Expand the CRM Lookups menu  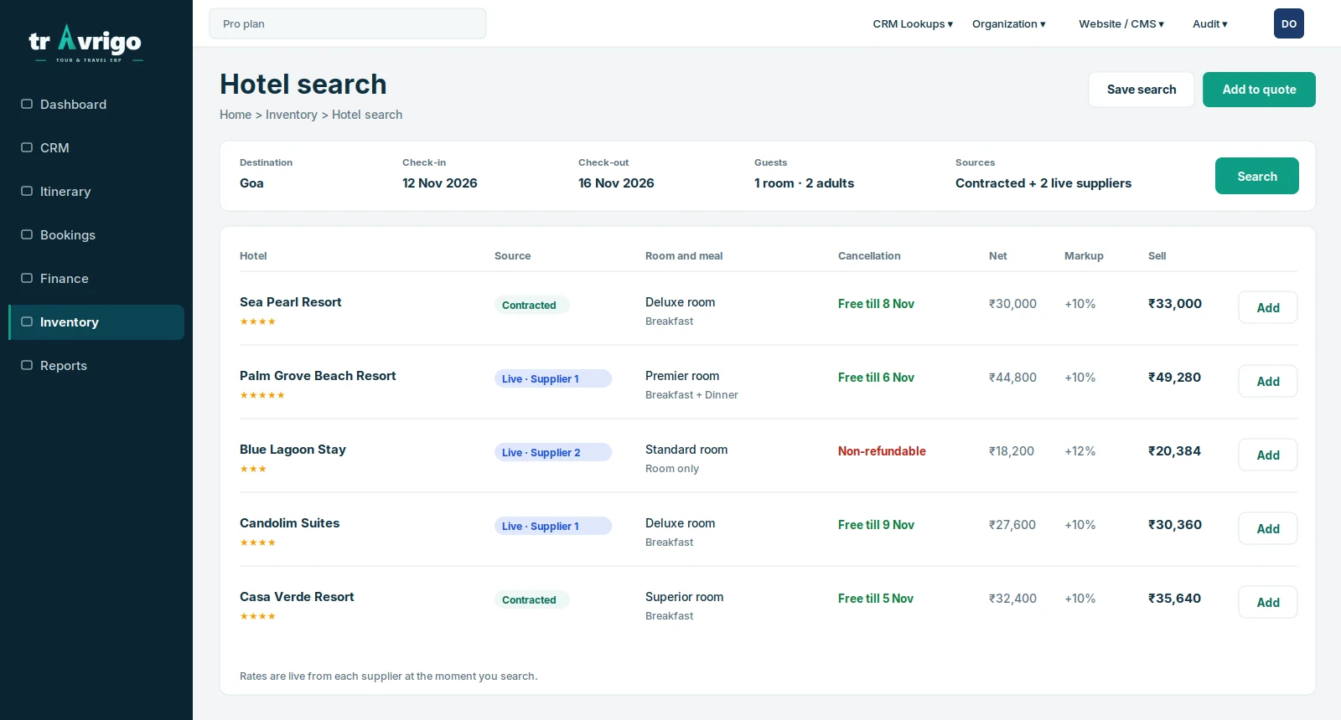coord(913,23)
